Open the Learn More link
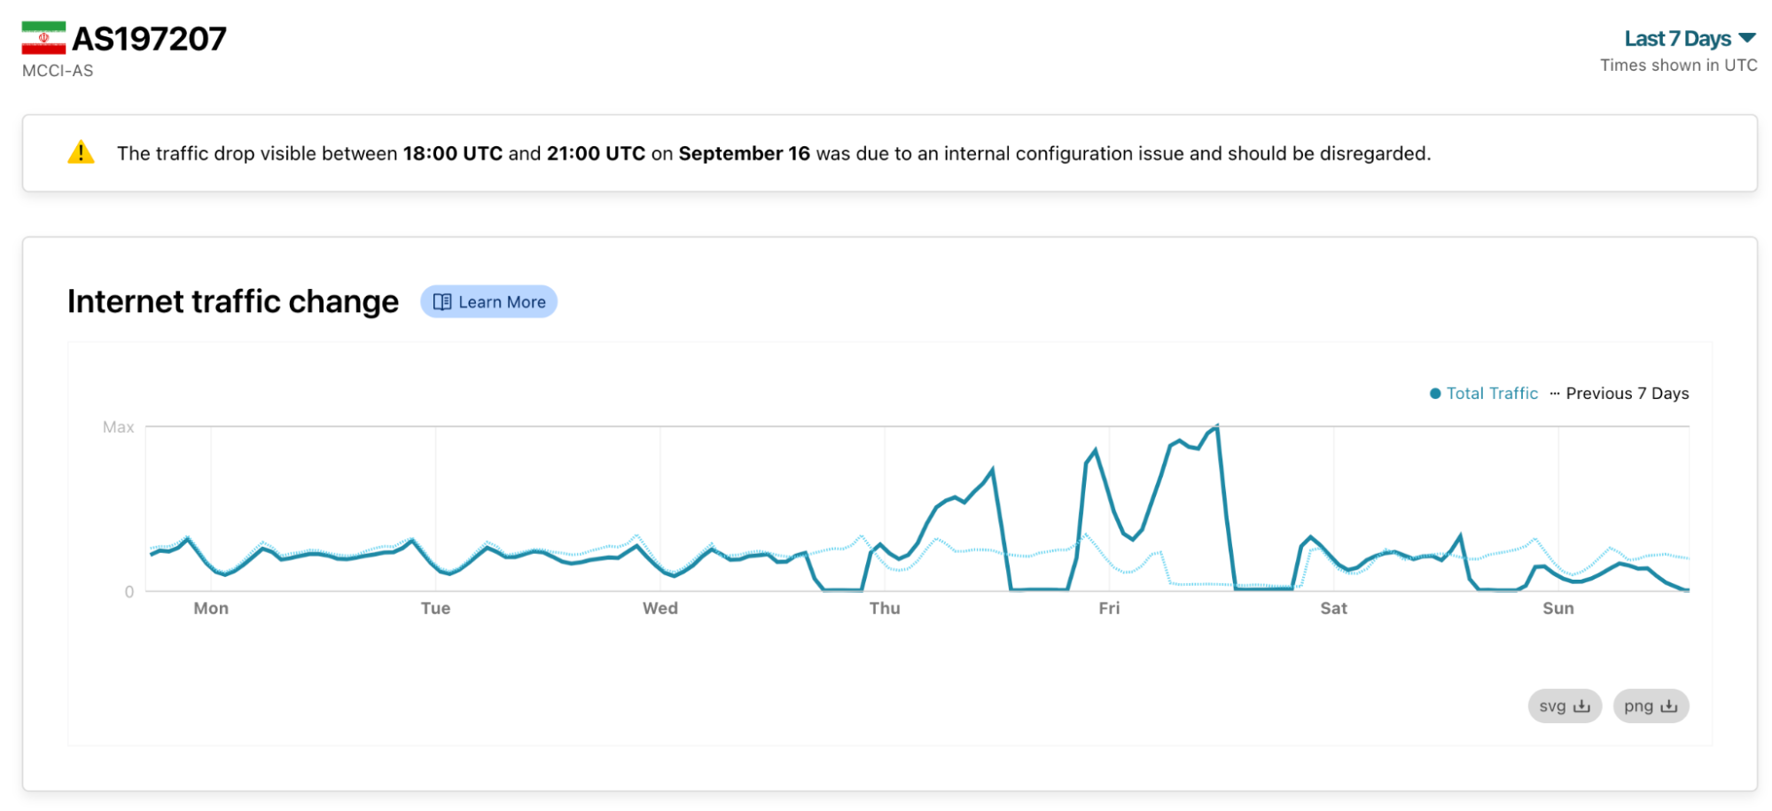1772x811 pixels. [x=501, y=302]
